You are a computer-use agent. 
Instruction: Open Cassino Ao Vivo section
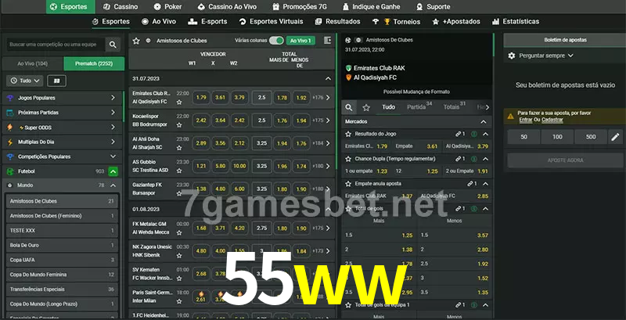click(x=227, y=7)
